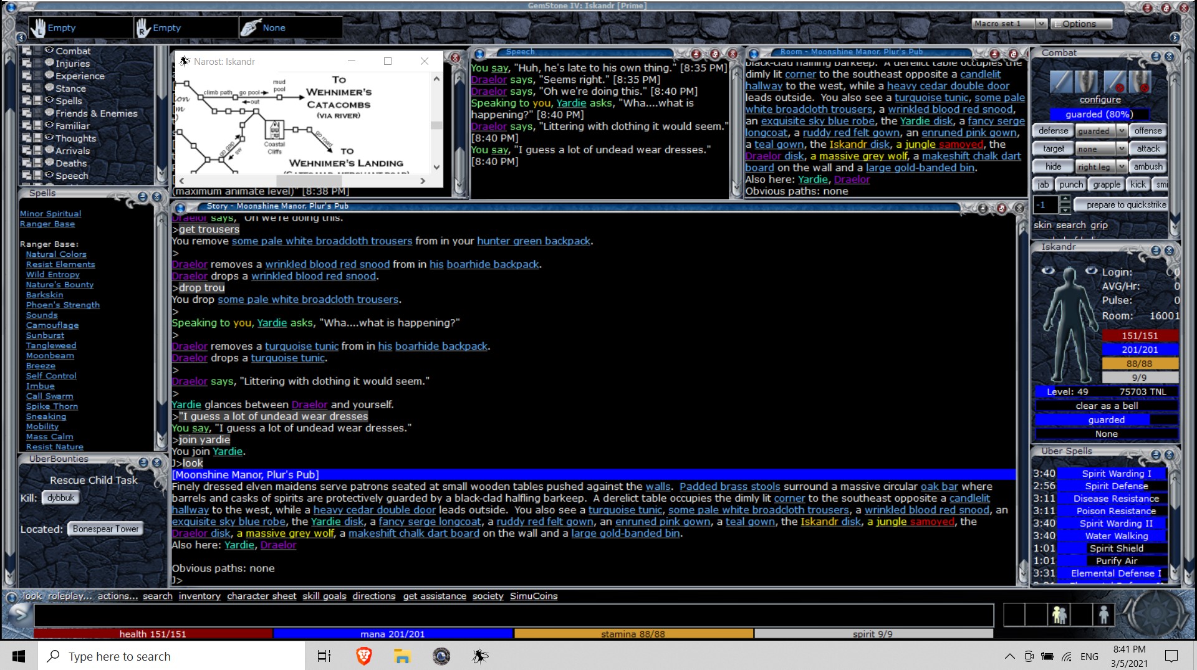
Task: Click the right hand Empty slot icon
Action: point(143,27)
